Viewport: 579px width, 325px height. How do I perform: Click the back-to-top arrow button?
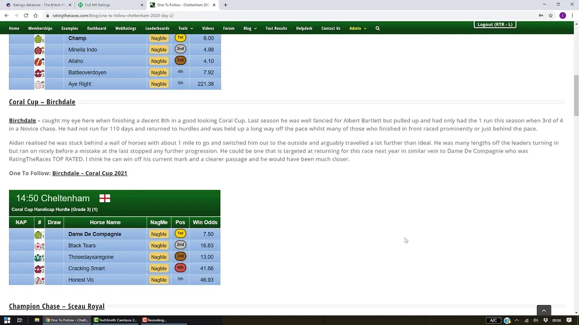point(544,311)
